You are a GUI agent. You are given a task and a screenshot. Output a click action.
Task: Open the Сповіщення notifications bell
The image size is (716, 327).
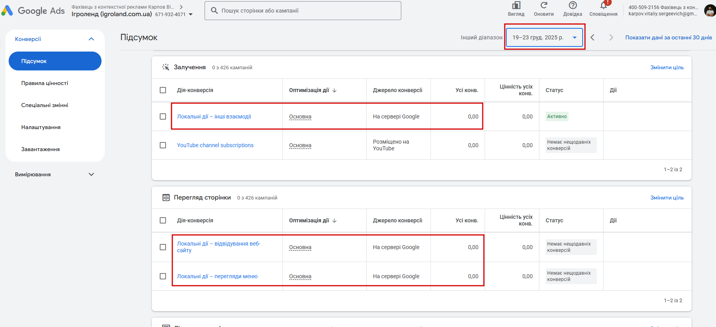603,6
